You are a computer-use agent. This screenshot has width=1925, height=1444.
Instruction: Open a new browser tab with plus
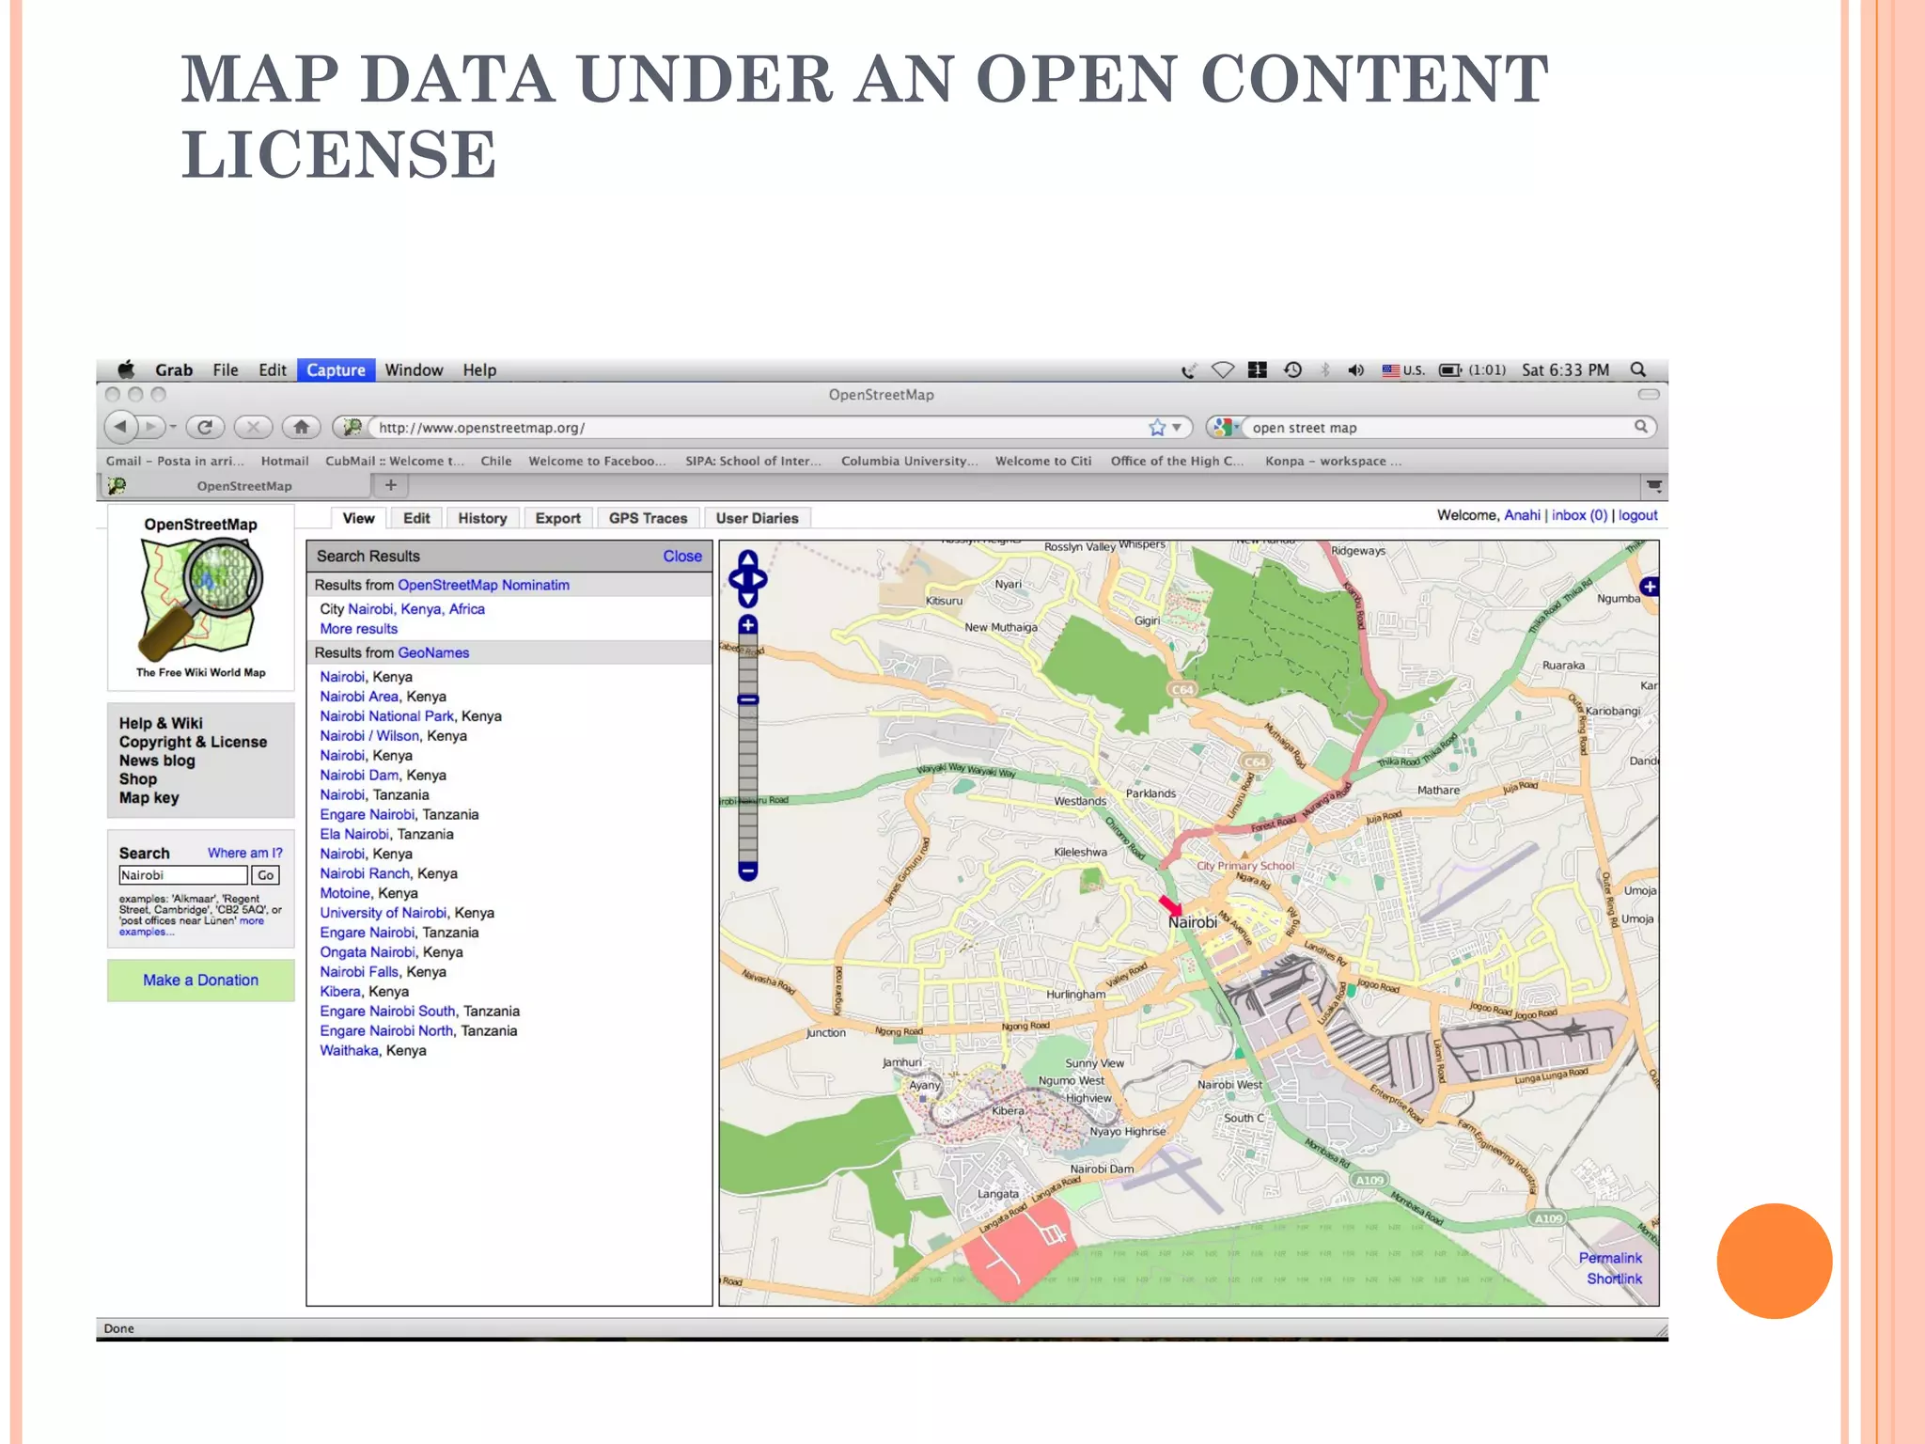391,485
